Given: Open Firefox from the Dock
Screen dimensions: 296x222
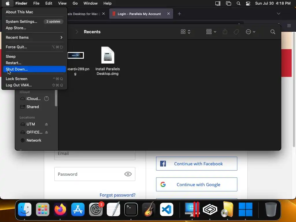Looking at the screenshot, I should 60,209.
